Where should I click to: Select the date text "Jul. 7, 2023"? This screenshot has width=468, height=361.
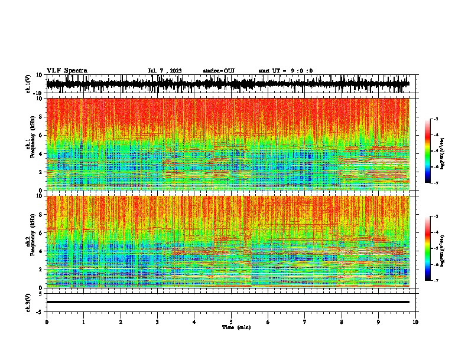[x=165, y=71]
